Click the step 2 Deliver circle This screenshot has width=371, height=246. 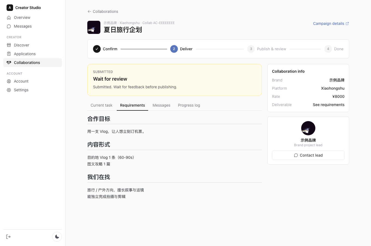(174, 49)
